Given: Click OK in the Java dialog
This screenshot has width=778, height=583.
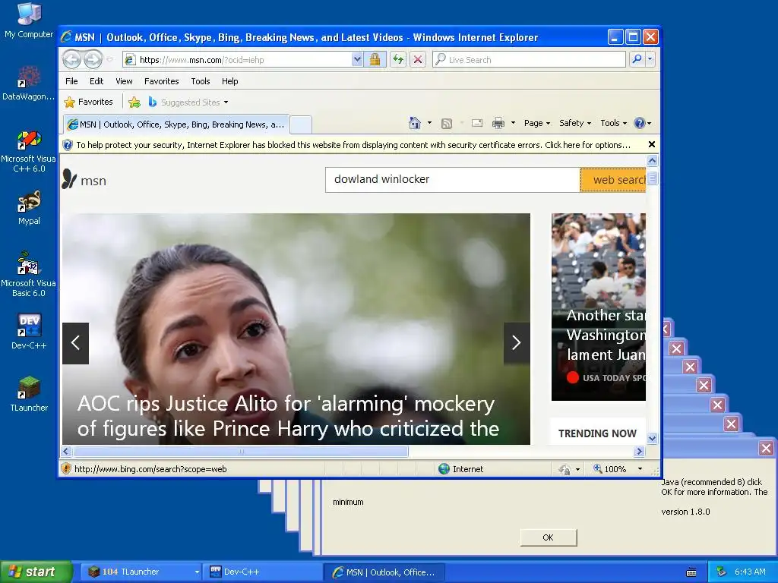Looking at the screenshot, I should tap(549, 537).
